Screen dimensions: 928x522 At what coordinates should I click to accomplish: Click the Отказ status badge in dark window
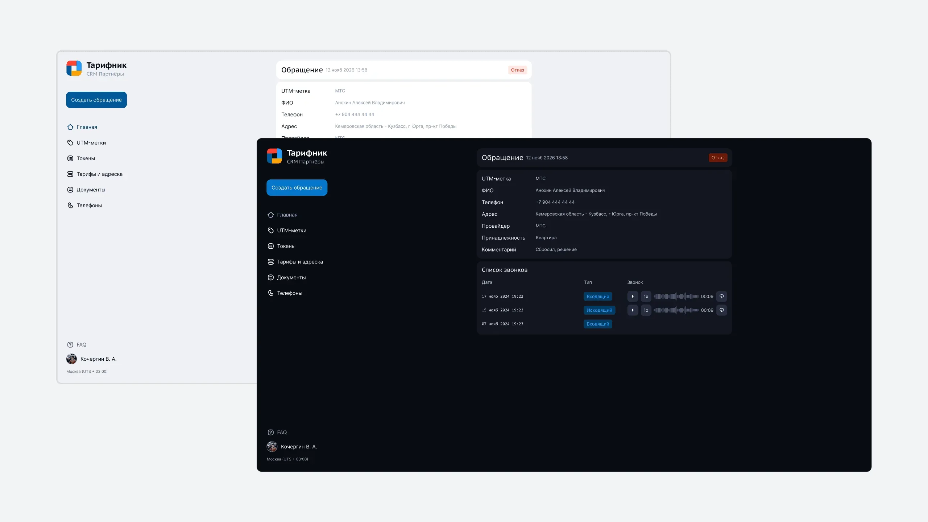point(718,158)
